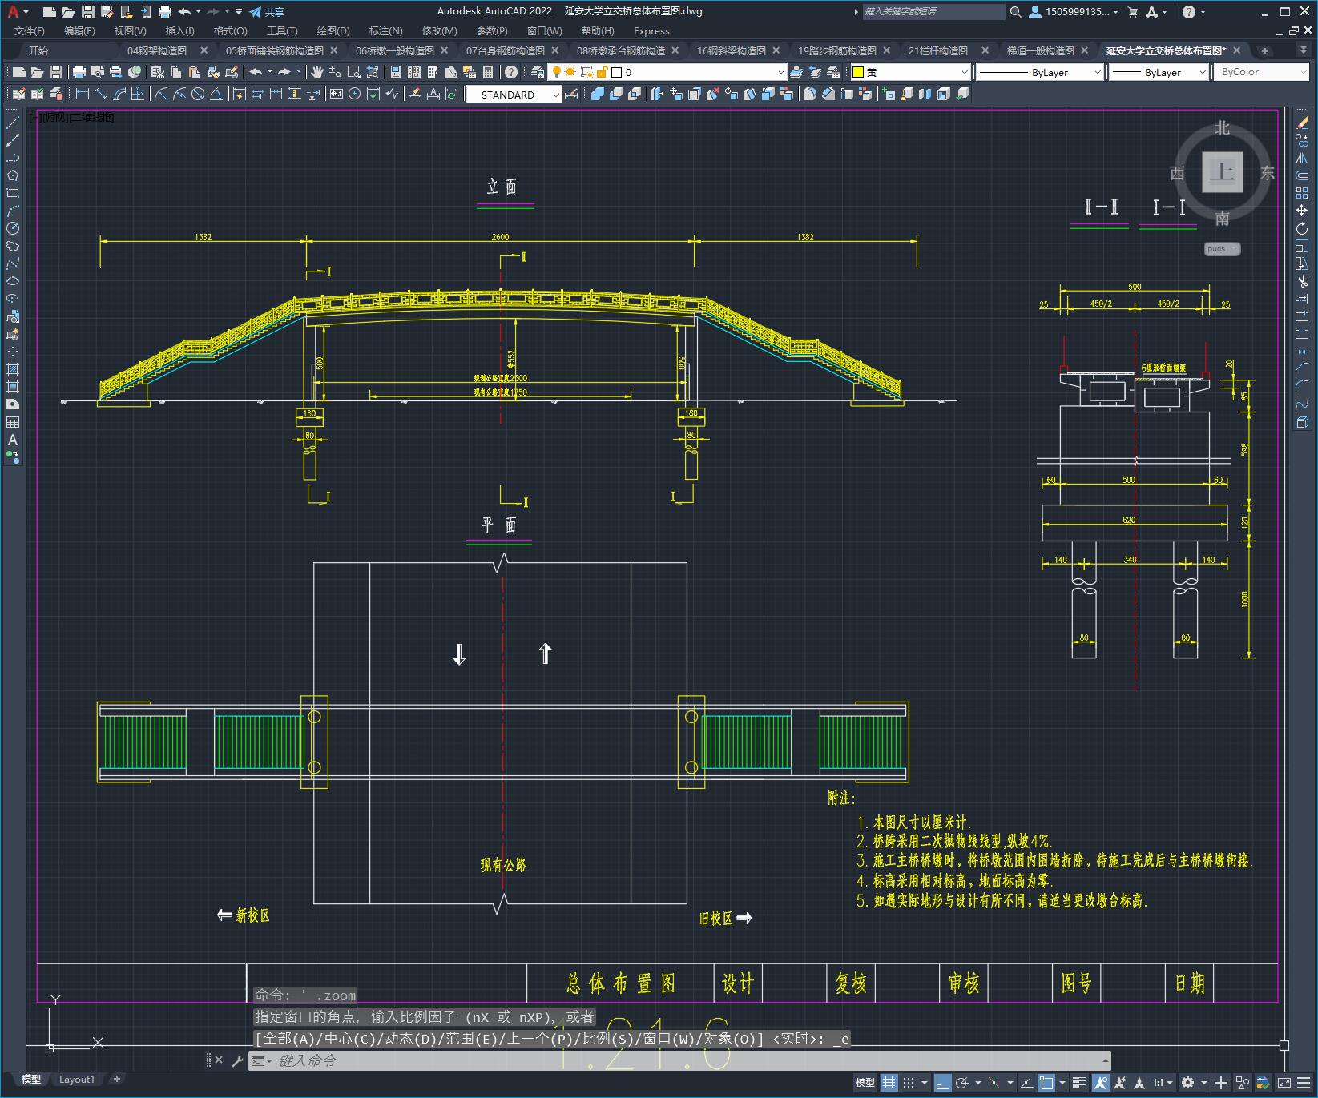Expand the quick access toolbar customize arrow

coord(239,12)
